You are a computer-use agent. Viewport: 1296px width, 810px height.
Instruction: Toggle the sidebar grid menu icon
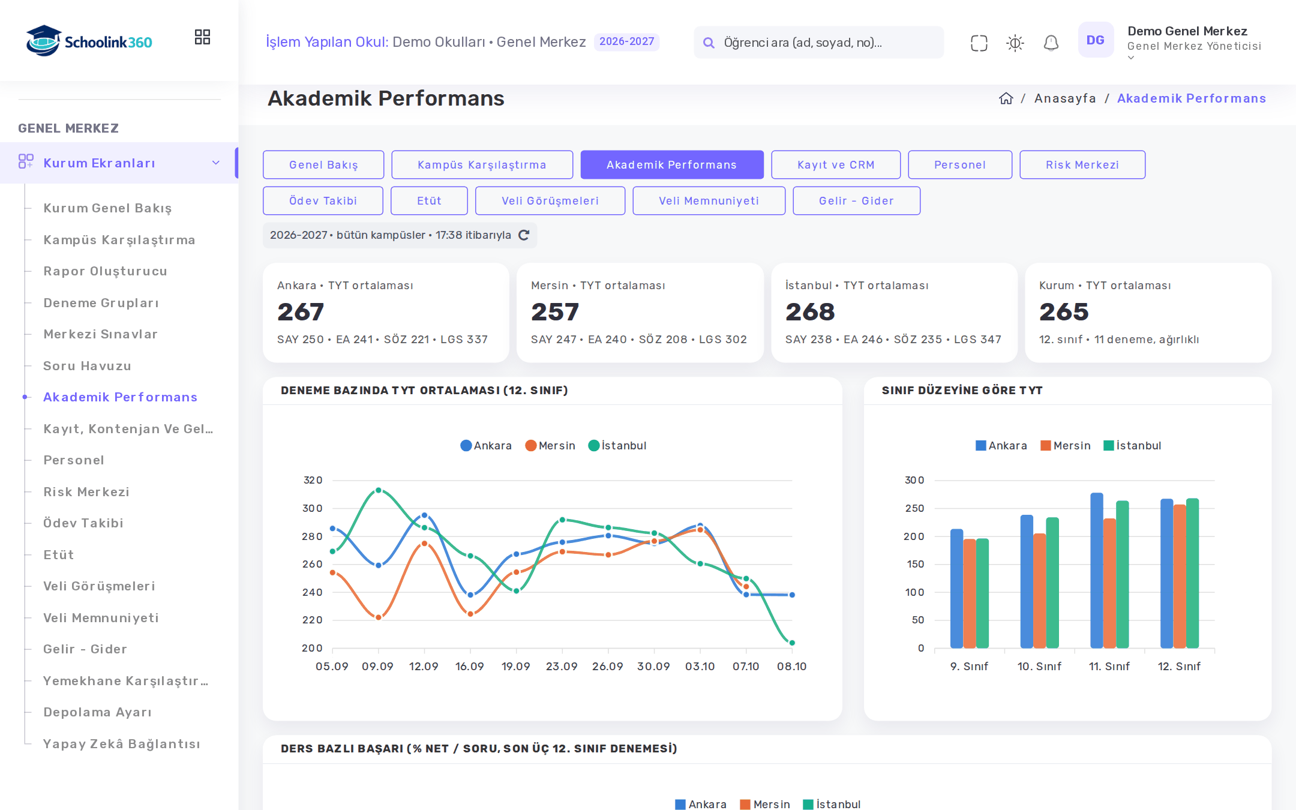point(202,37)
